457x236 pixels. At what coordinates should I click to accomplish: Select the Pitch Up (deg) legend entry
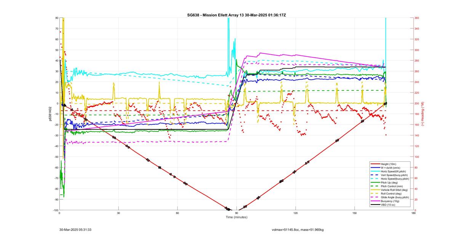(390, 183)
